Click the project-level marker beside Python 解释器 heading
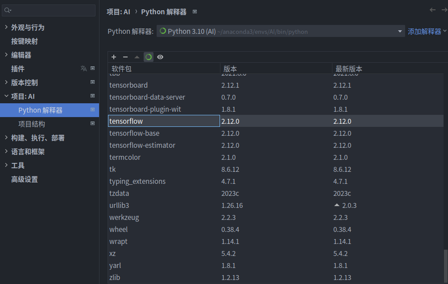Image resolution: width=448 pixels, height=284 pixels. tap(195, 12)
